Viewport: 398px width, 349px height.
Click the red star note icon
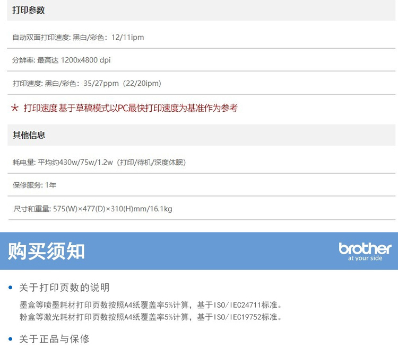coord(15,108)
